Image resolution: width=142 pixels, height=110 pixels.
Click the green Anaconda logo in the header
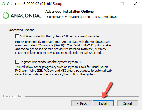point(22,16)
